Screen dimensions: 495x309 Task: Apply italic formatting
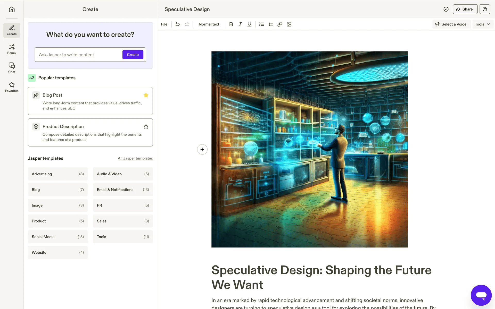pos(240,24)
